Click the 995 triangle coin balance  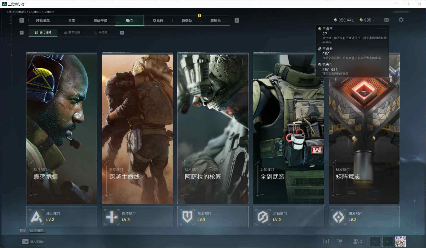point(365,20)
